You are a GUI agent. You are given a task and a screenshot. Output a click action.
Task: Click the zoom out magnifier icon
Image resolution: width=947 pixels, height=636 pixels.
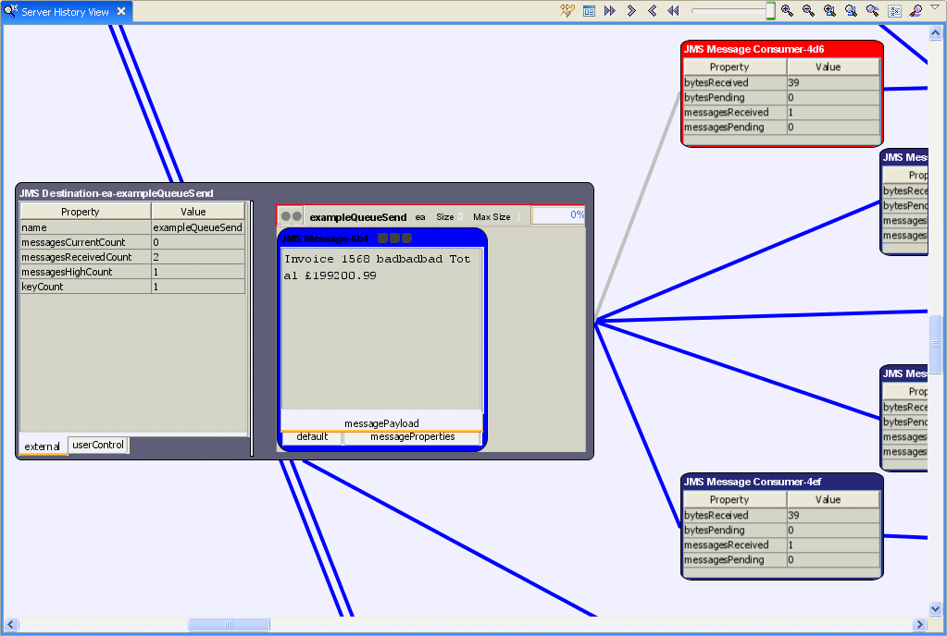[x=808, y=11]
